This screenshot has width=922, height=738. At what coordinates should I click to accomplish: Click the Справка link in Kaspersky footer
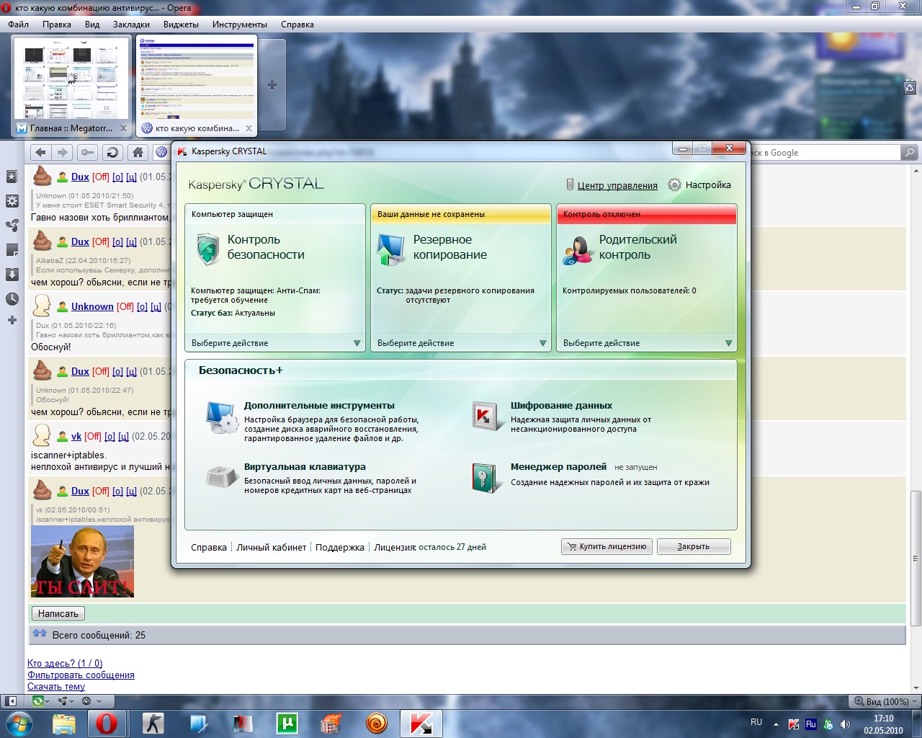pyautogui.click(x=209, y=547)
